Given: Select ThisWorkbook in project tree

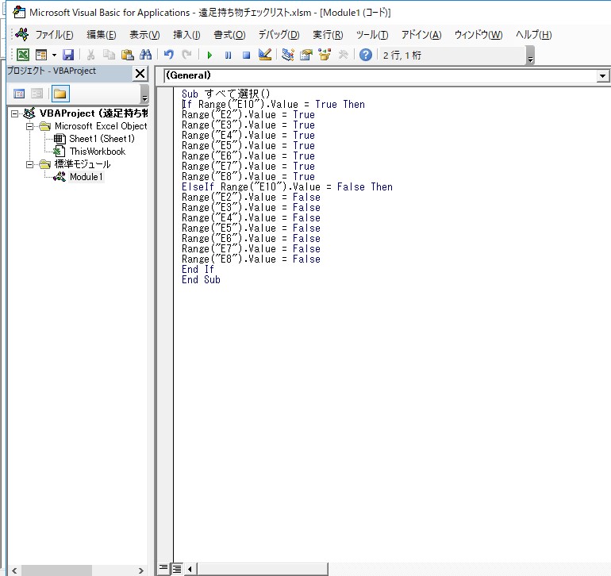Looking at the screenshot, I should [x=98, y=152].
